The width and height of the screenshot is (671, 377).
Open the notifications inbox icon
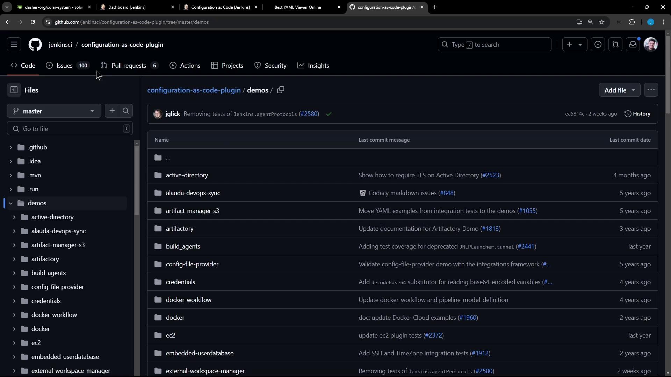coord(633,45)
